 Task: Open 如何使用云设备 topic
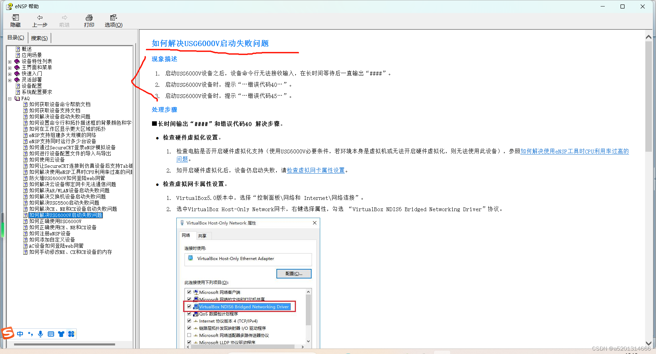(47, 160)
